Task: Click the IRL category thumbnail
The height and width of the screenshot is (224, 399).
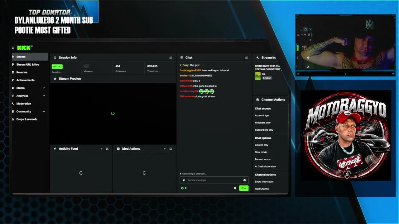Action: tap(258, 76)
